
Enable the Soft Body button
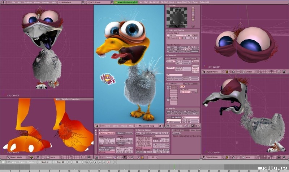[177, 133]
